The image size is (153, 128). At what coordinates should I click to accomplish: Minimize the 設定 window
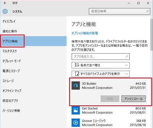129,3
